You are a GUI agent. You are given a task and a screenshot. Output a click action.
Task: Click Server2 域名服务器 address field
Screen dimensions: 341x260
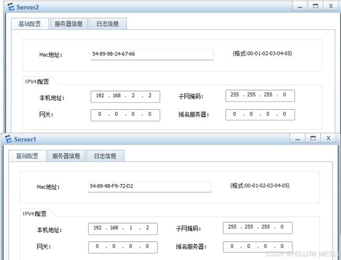click(x=260, y=115)
